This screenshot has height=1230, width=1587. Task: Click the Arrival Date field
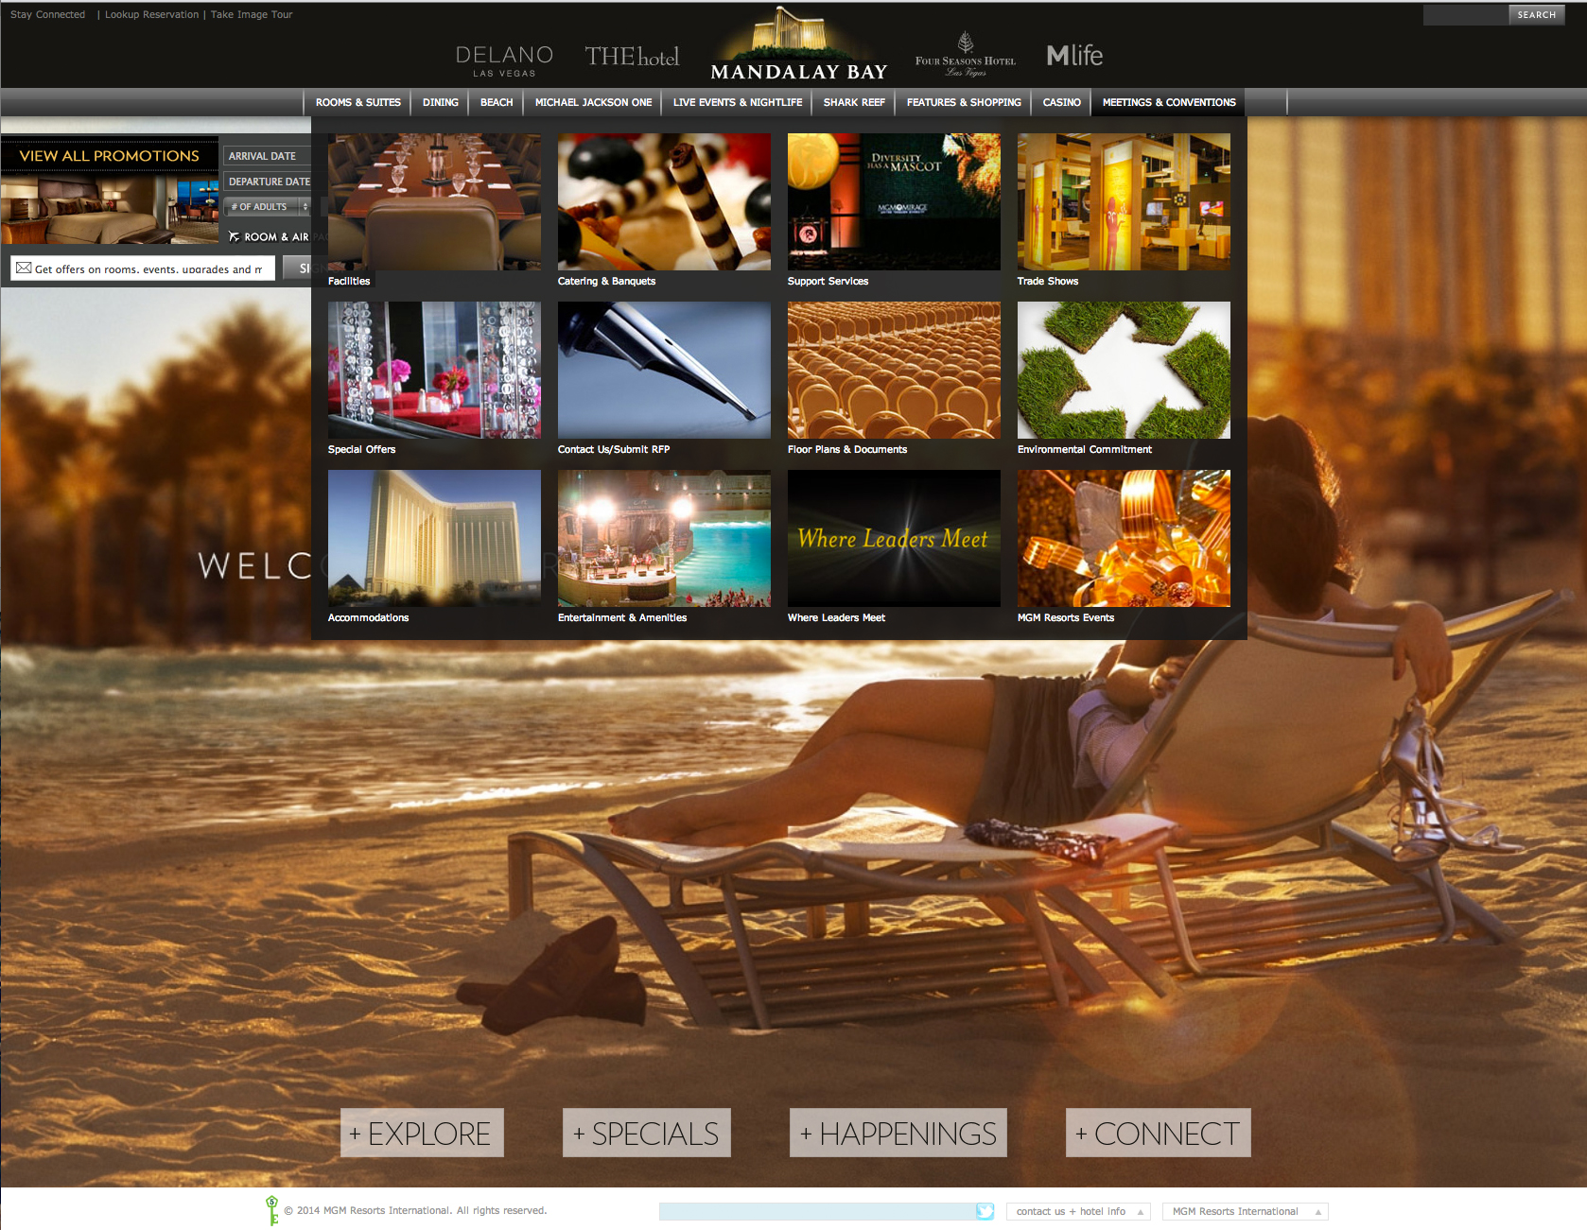[x=268, y=156]
